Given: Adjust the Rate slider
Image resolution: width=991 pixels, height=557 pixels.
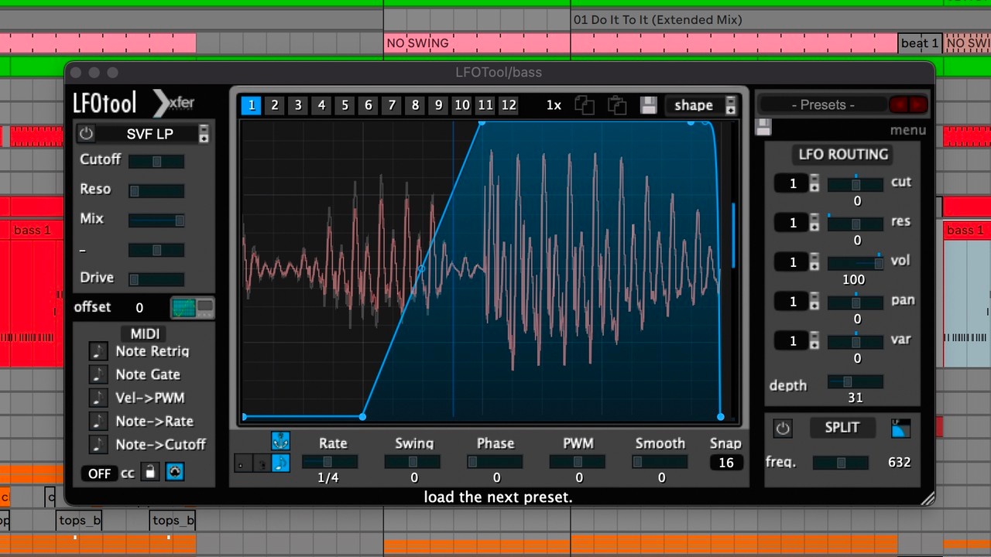Looking at the screenshot, I should (x=329, y=462).
